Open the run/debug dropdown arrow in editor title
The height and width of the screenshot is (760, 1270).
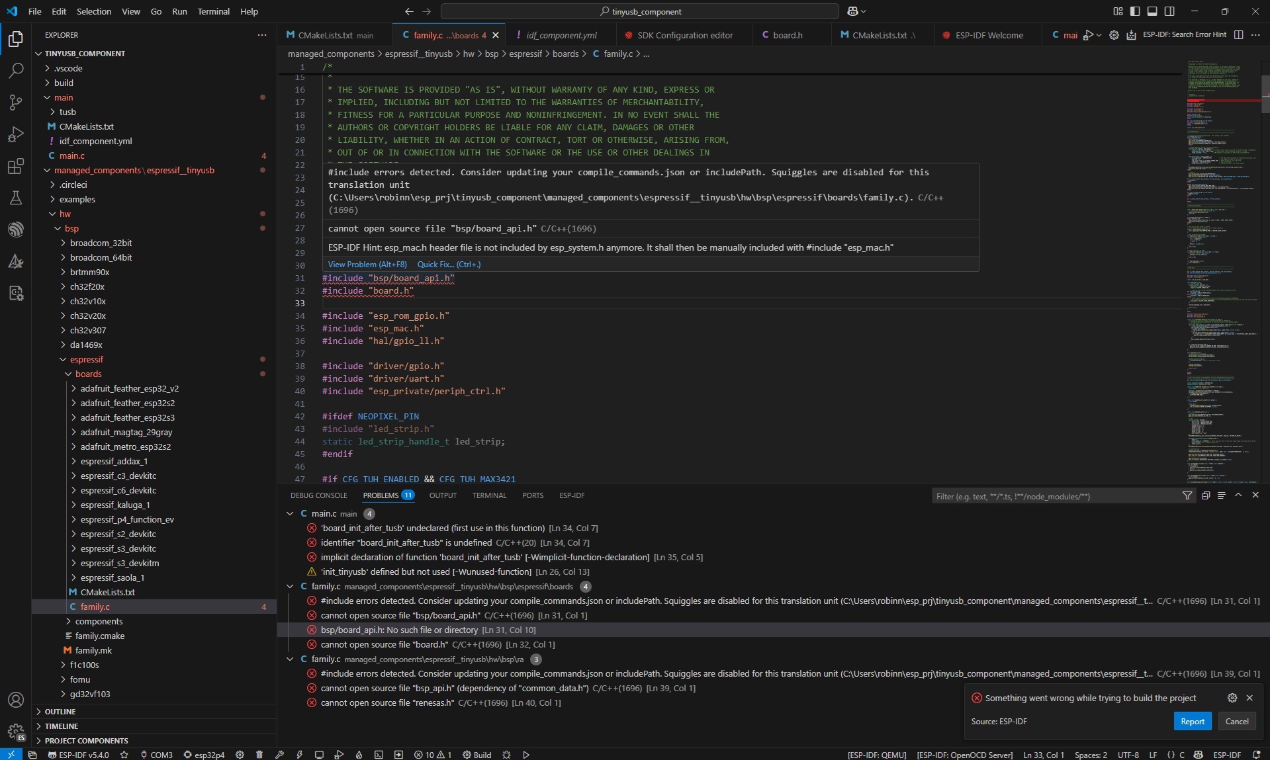click(1099, 35)
